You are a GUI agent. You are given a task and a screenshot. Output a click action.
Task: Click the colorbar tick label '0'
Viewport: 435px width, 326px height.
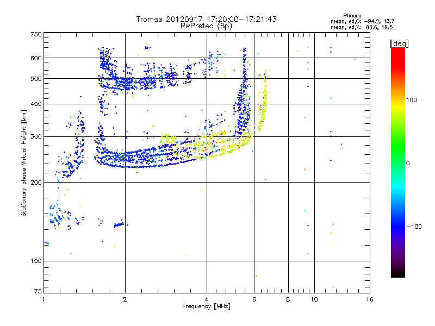[408, 164]
